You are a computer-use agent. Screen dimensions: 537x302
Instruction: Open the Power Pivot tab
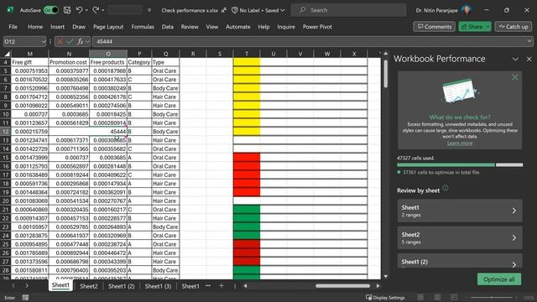(317, 27)
